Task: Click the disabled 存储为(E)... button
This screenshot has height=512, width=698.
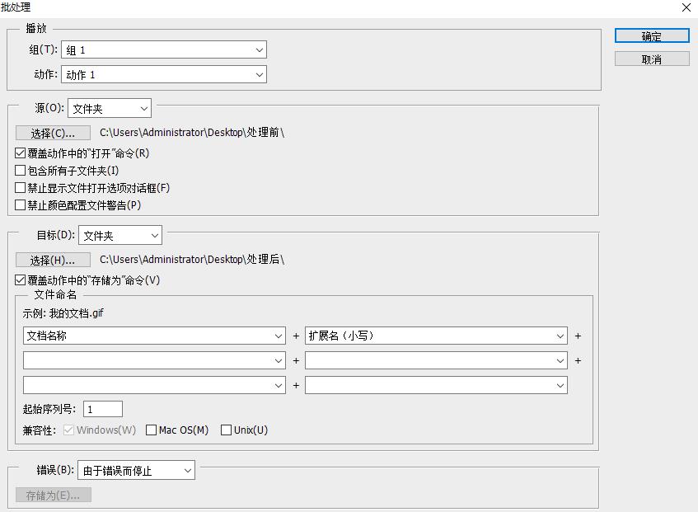Action: [53, 495]
